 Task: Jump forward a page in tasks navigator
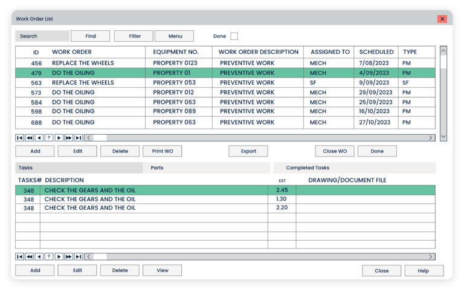(x=69, y=257)
